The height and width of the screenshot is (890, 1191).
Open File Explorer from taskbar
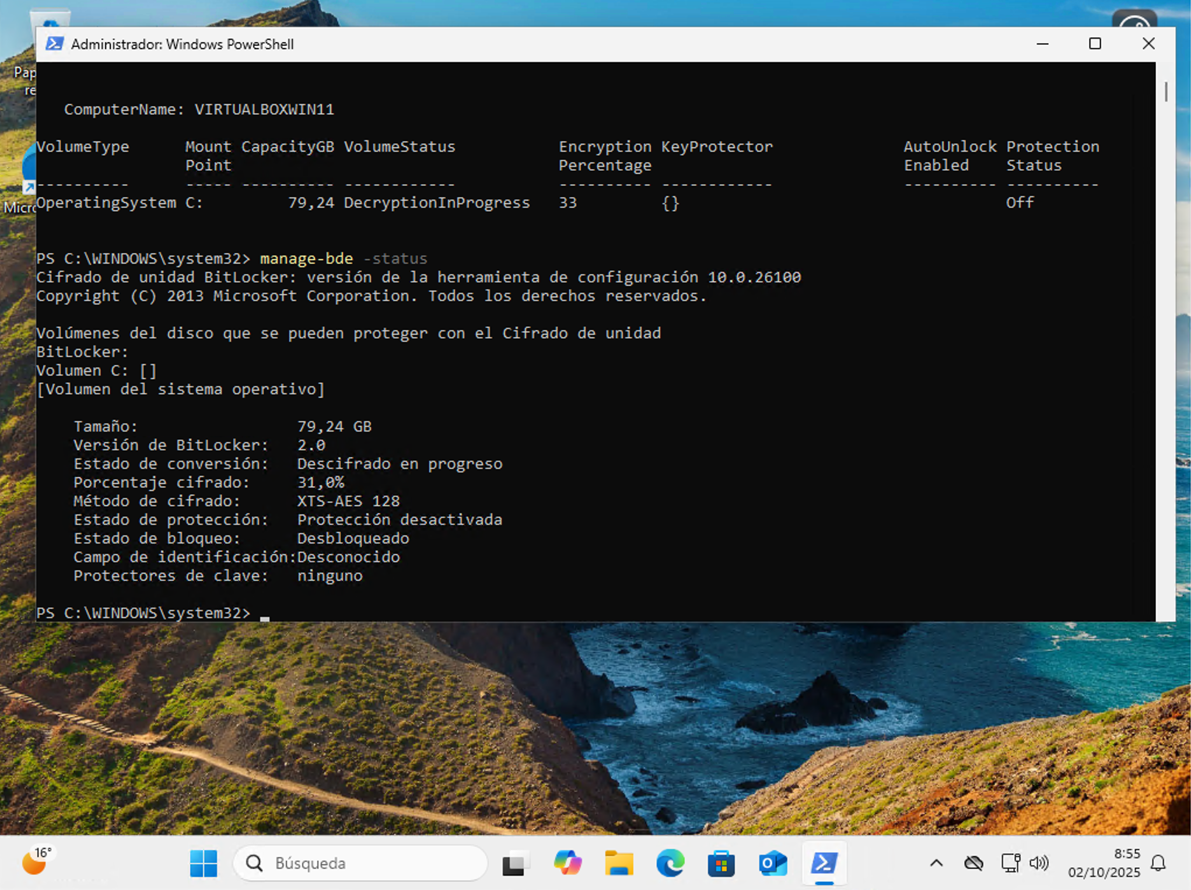click(619, 863)
